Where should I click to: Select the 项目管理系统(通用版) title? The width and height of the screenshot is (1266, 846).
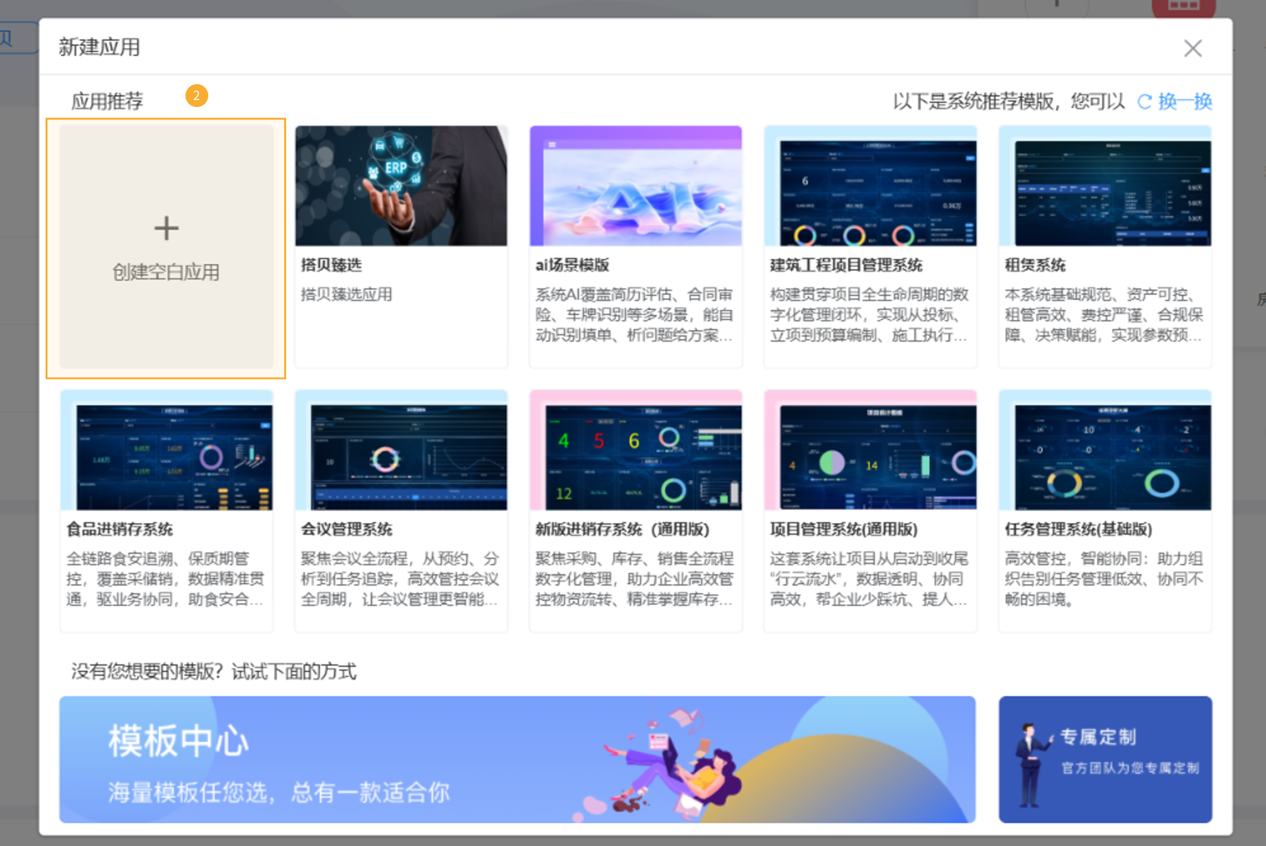tap(844, 529)
